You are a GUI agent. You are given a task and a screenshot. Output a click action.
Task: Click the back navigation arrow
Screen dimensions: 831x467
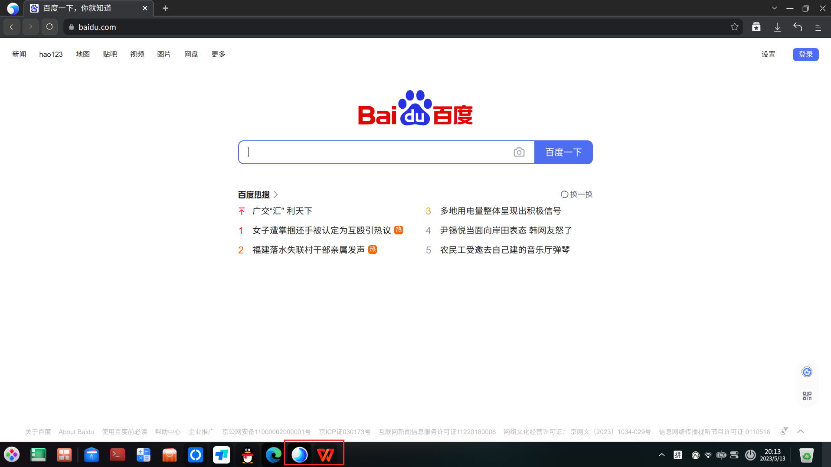11,27
